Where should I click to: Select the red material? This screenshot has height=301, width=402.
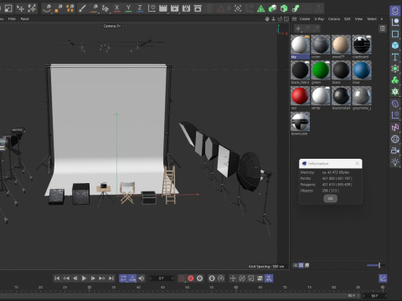[300, 98]
